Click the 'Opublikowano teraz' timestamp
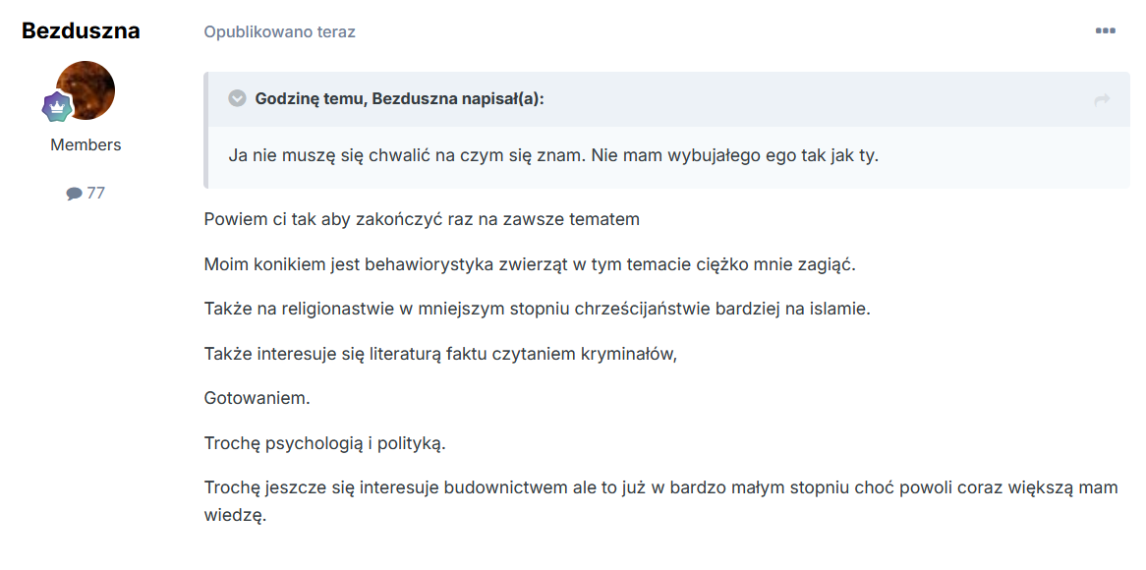The width and height of the screenshot is (1146, 570). [279, 31]
